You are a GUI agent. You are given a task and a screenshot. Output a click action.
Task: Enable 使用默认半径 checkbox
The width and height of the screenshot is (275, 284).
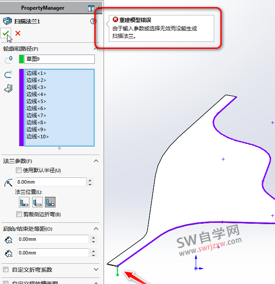[x=19, y=170]
